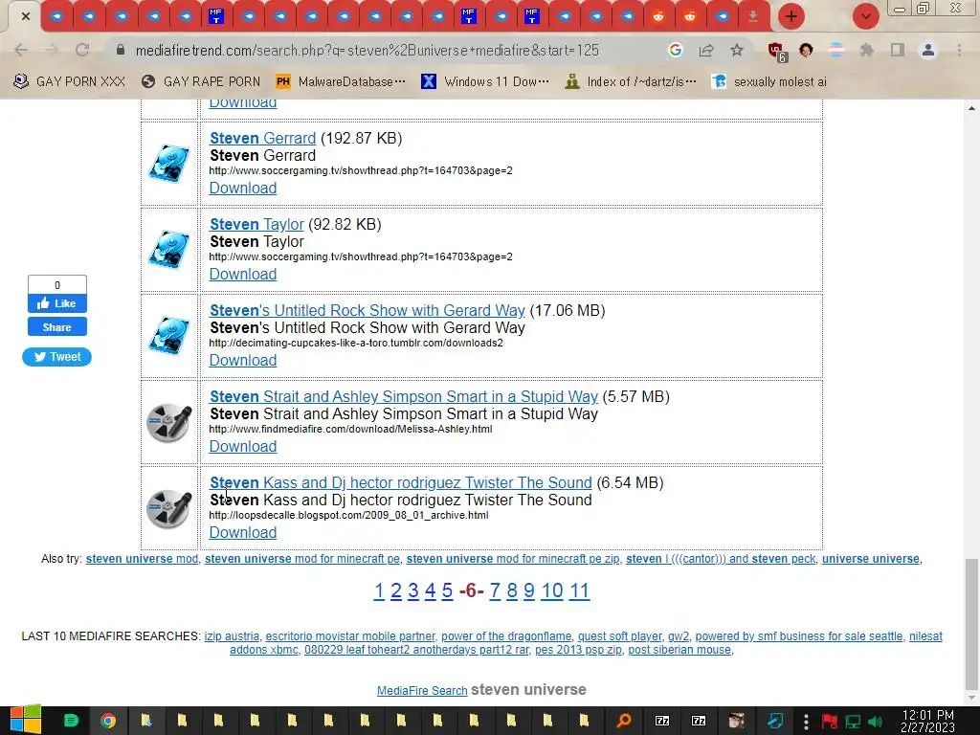Screen dimensions: 980x735
Task: Open the Steven Taylor title link
Action: tap(256, 224)
